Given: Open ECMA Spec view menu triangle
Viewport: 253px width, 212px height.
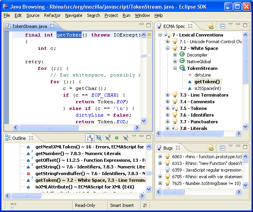Looking at the screenshot, I should click(231, 24).
